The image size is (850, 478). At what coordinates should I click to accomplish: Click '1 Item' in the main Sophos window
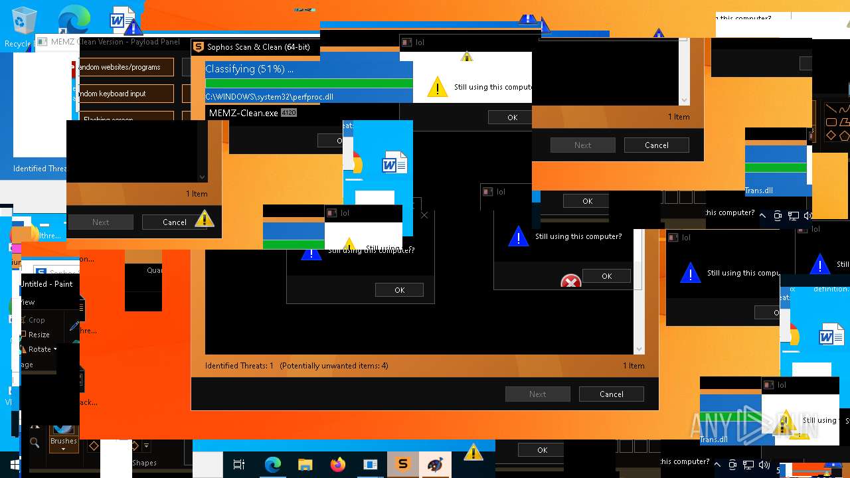[x=634, y=366]
